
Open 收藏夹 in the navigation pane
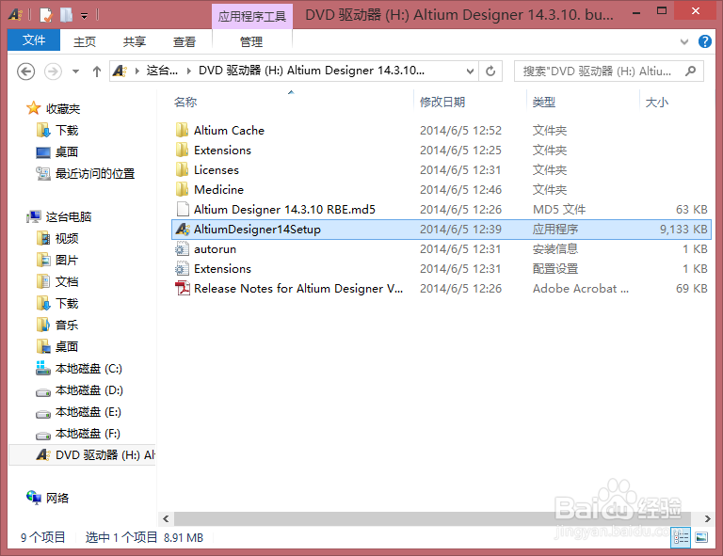point(63,109)
